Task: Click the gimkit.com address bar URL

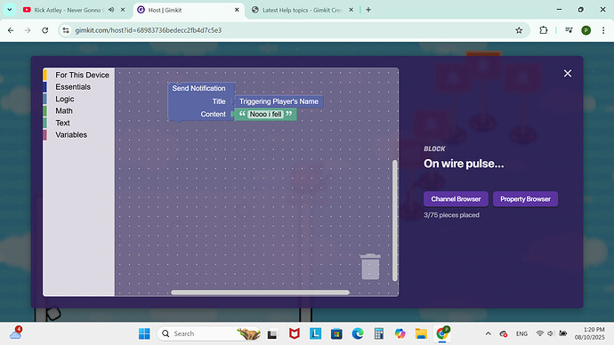Action: tap(149, 30)
